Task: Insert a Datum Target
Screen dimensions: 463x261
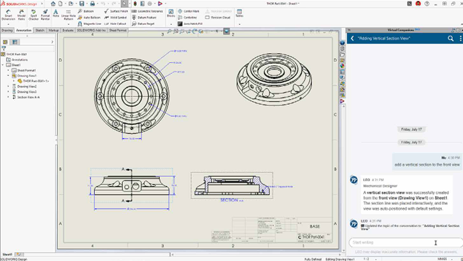Action: [143, 24]
